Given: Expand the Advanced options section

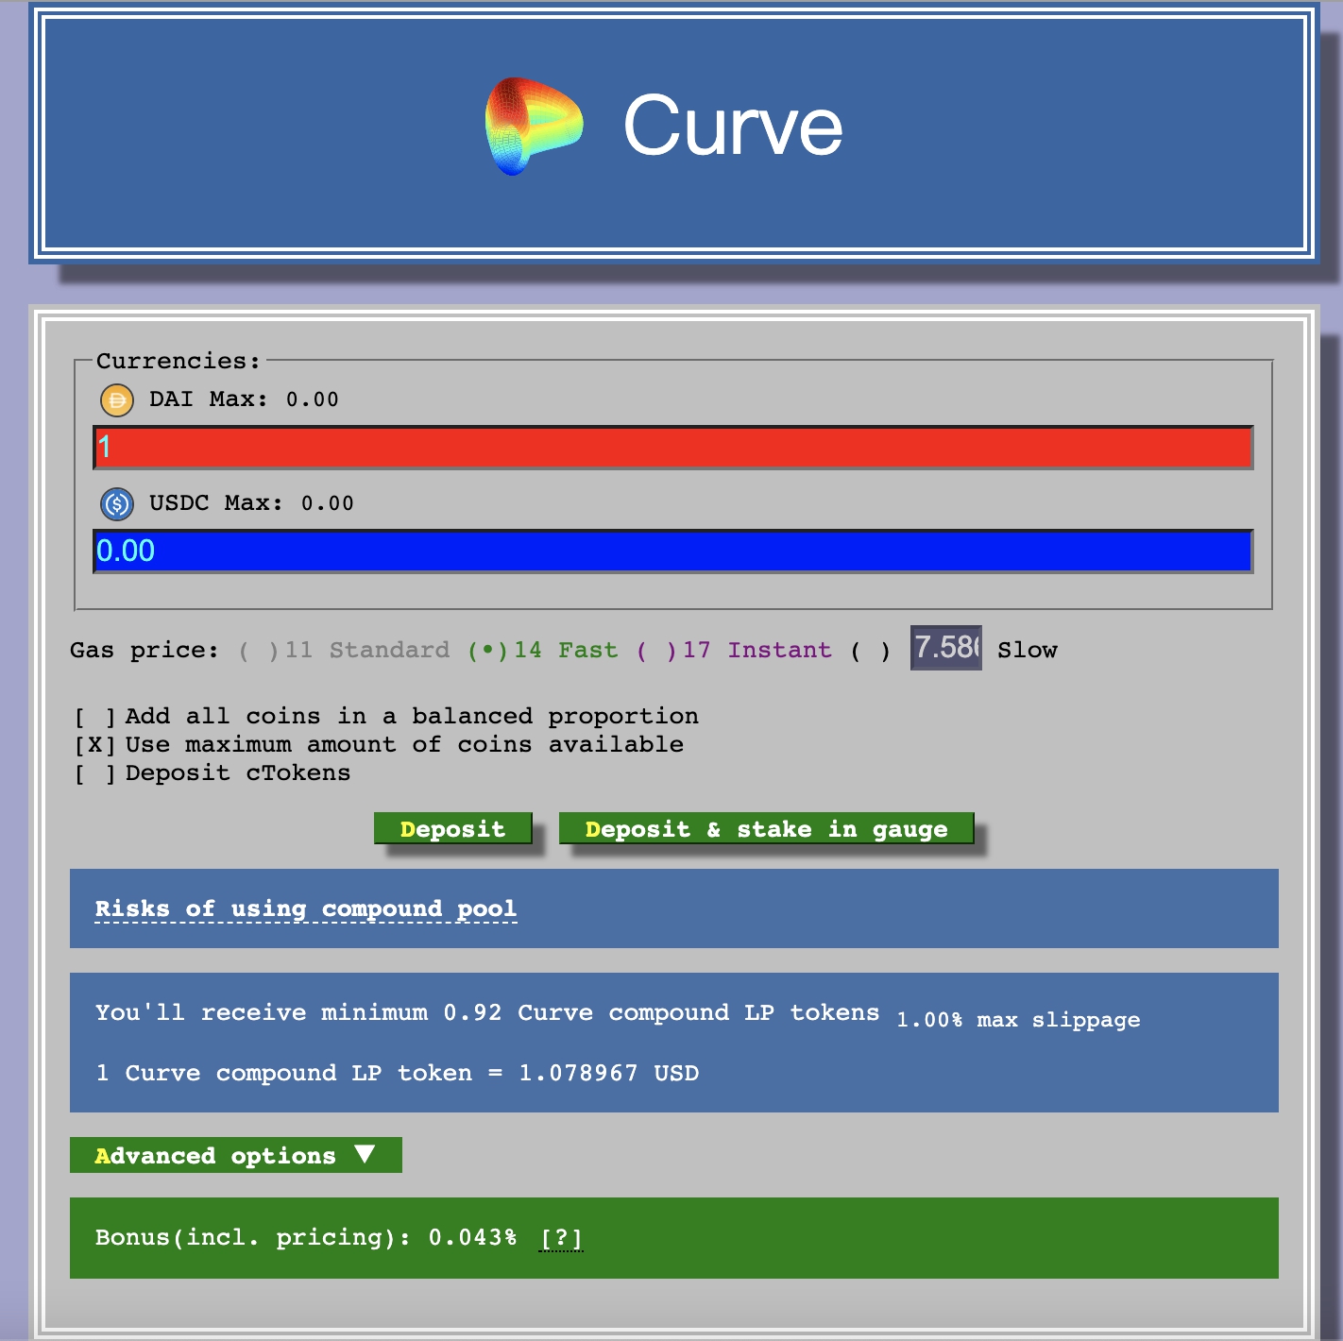Looking at the screenshot, I should [x=236, y=1156].
